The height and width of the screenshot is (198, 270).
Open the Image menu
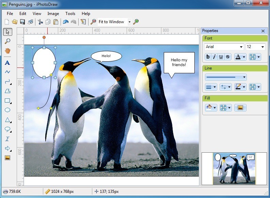pyautogui.click(x=53, y=14)
